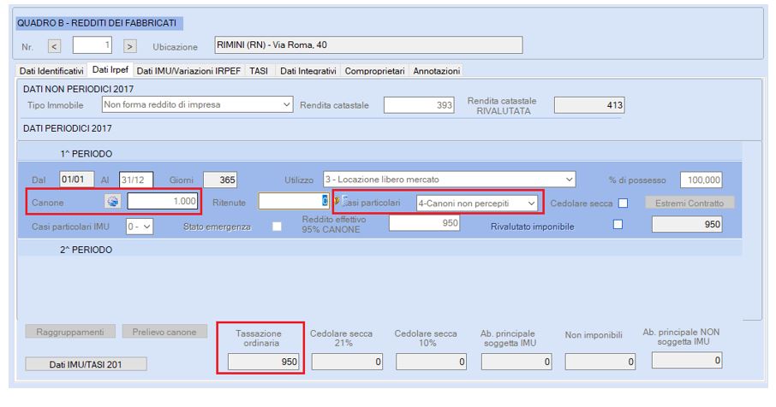Click the Cedolare secca 10% total field

click(431, 362)
